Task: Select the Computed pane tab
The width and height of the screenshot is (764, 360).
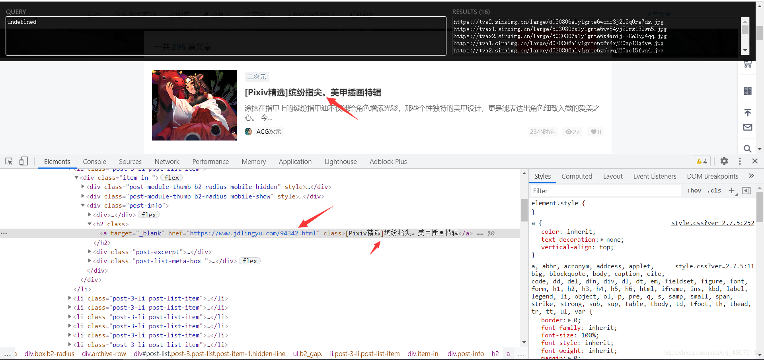Action: pyautogui.click(x=577, y=176)
